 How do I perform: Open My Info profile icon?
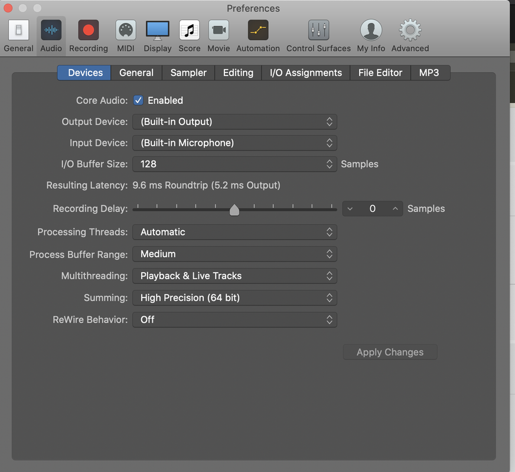point(371,30)
